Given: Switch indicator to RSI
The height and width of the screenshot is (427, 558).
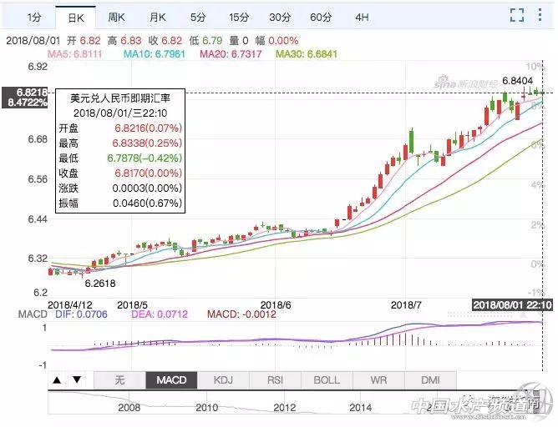Looking at the screenshot, I should tap(275, 380).
